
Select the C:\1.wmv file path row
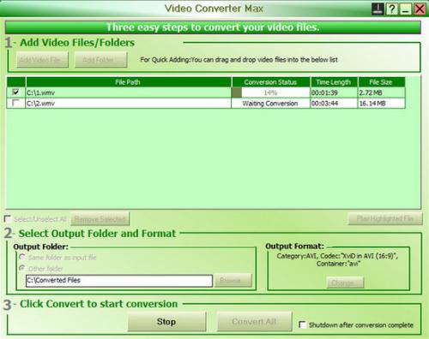[129, 92]
